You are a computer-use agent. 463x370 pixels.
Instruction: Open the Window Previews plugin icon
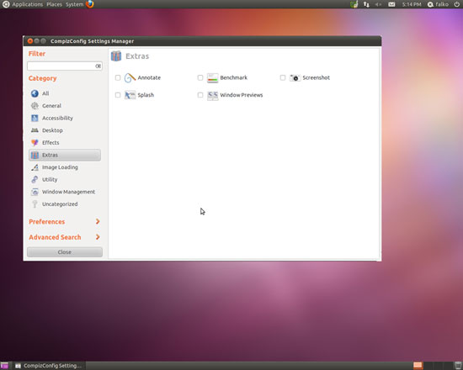tap(212, 95)
